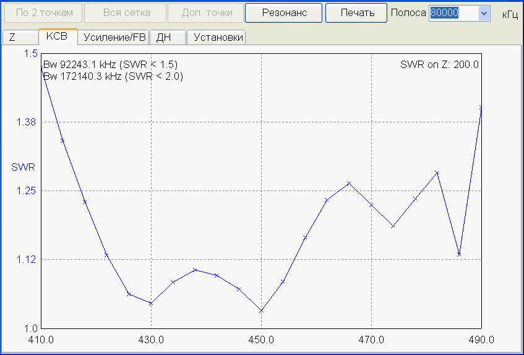Click the Bw 172140.3 kHz bandwidth text
Viewport: 524px width, 355px height.
pyautogui.click(x=113, y=76)
